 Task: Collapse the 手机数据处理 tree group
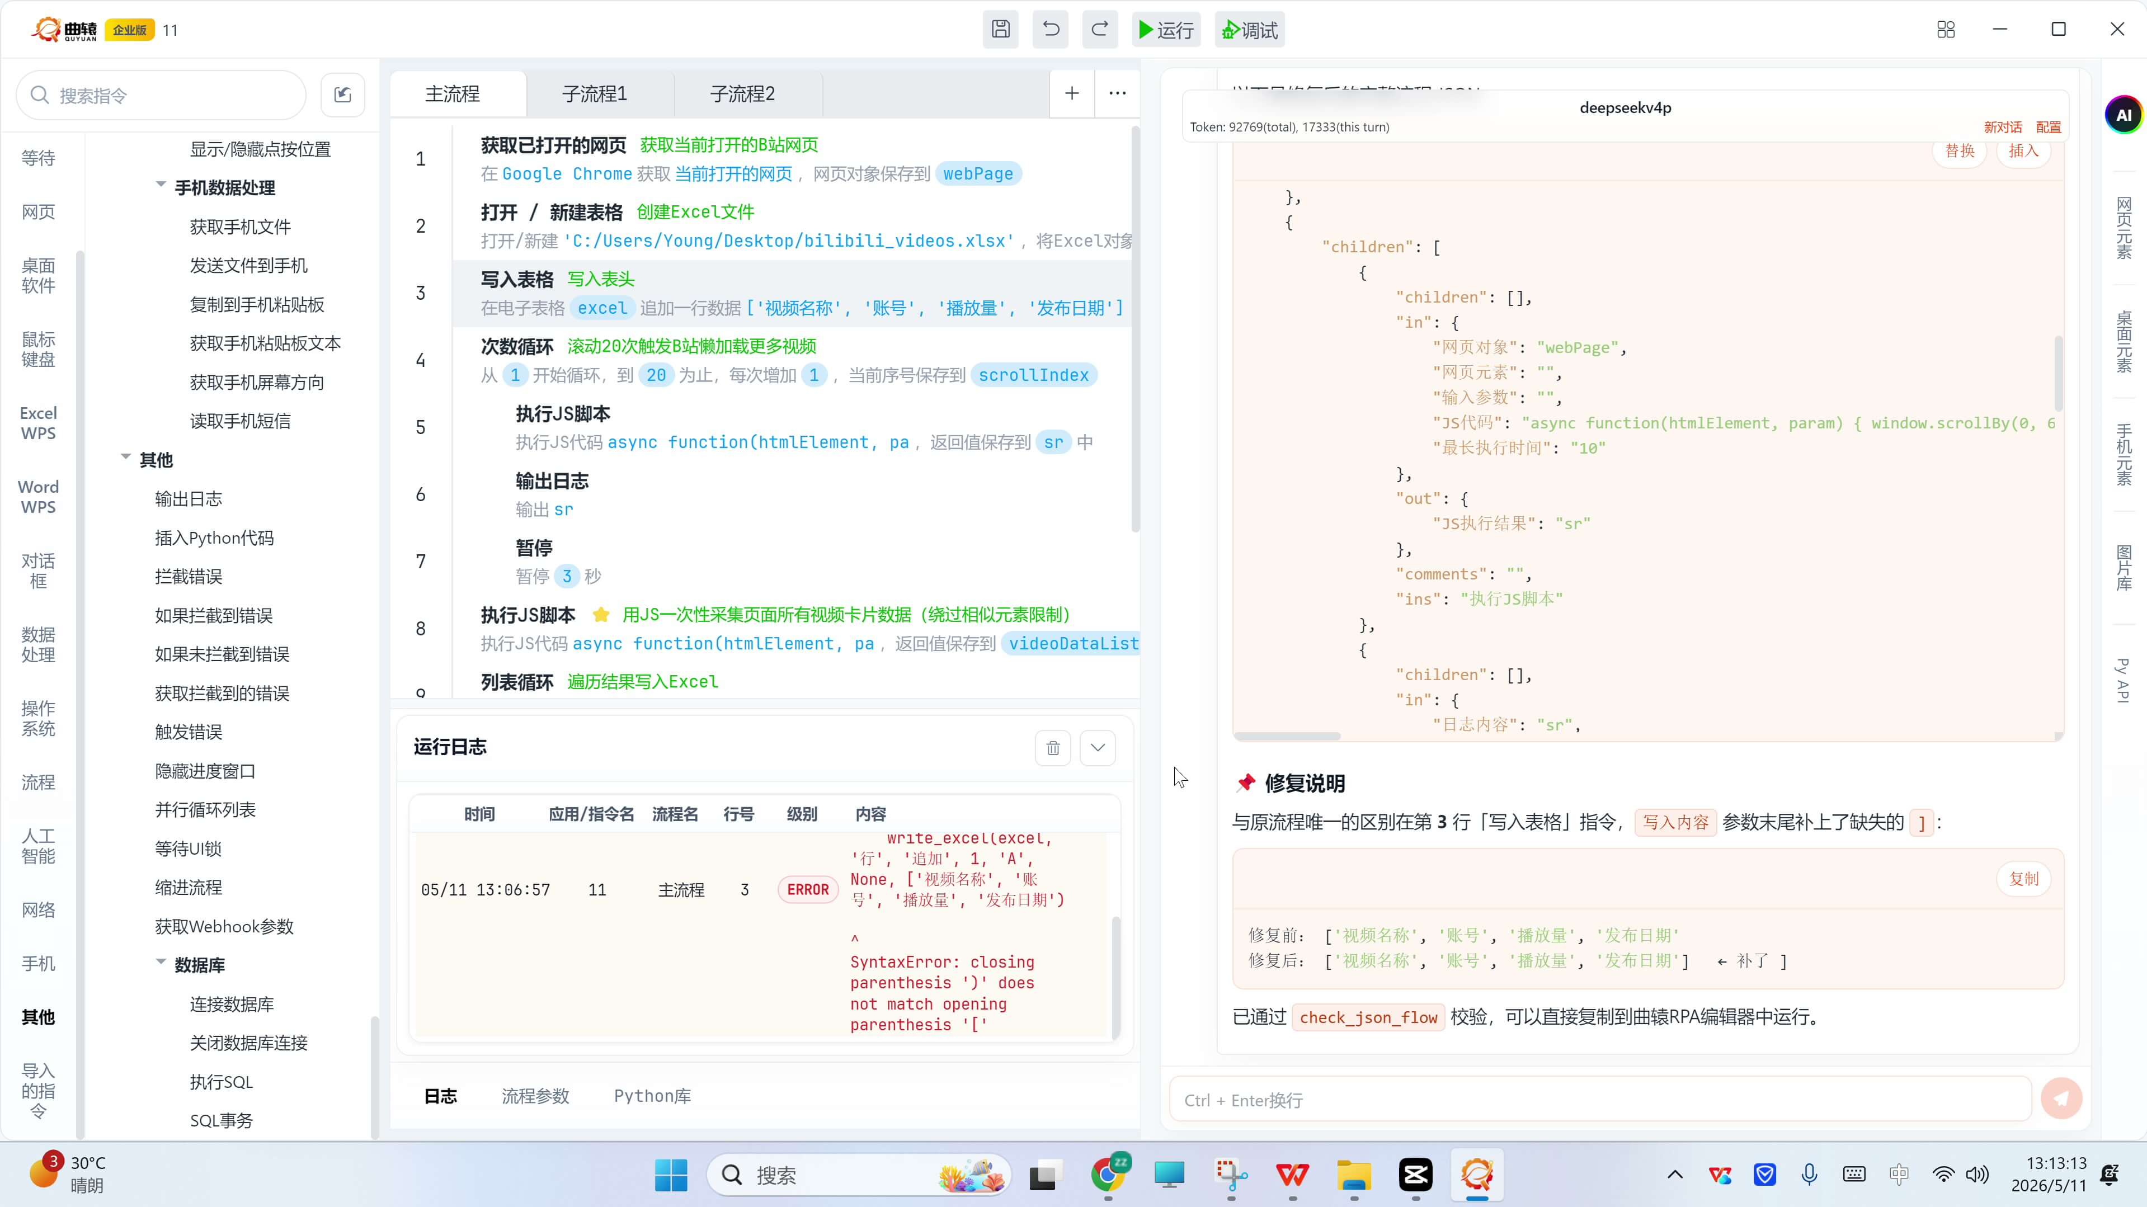[x=161, y=186]
